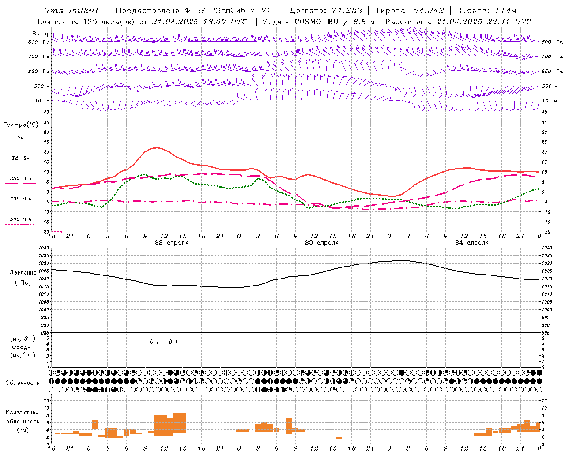Select the model name COSMO-RU / 6.6км
This screenshot has width=565, height=452.
coord(334,22)
